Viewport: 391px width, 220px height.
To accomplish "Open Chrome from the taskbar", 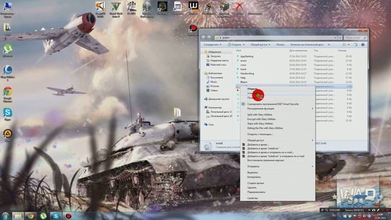I will click(x=31, y=216).
